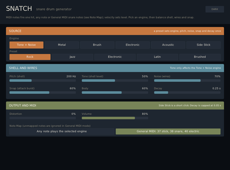Adjust the Snap (attack burst) slider
The width and height of the screenshot is (230, 170).
tap(43, 92)
